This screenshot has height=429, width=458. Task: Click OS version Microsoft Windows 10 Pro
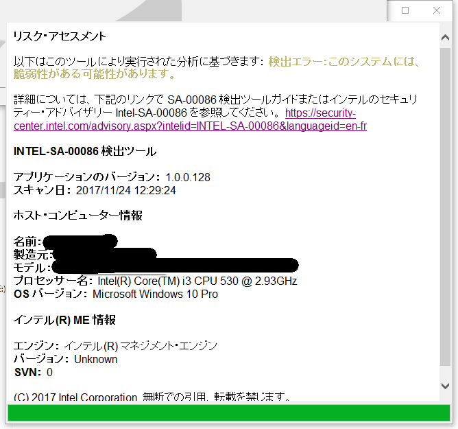tap(155, 294)
